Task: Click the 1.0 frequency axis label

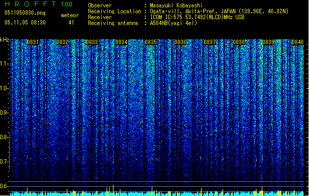Action: pyautogui.click(x=4, y=88)
